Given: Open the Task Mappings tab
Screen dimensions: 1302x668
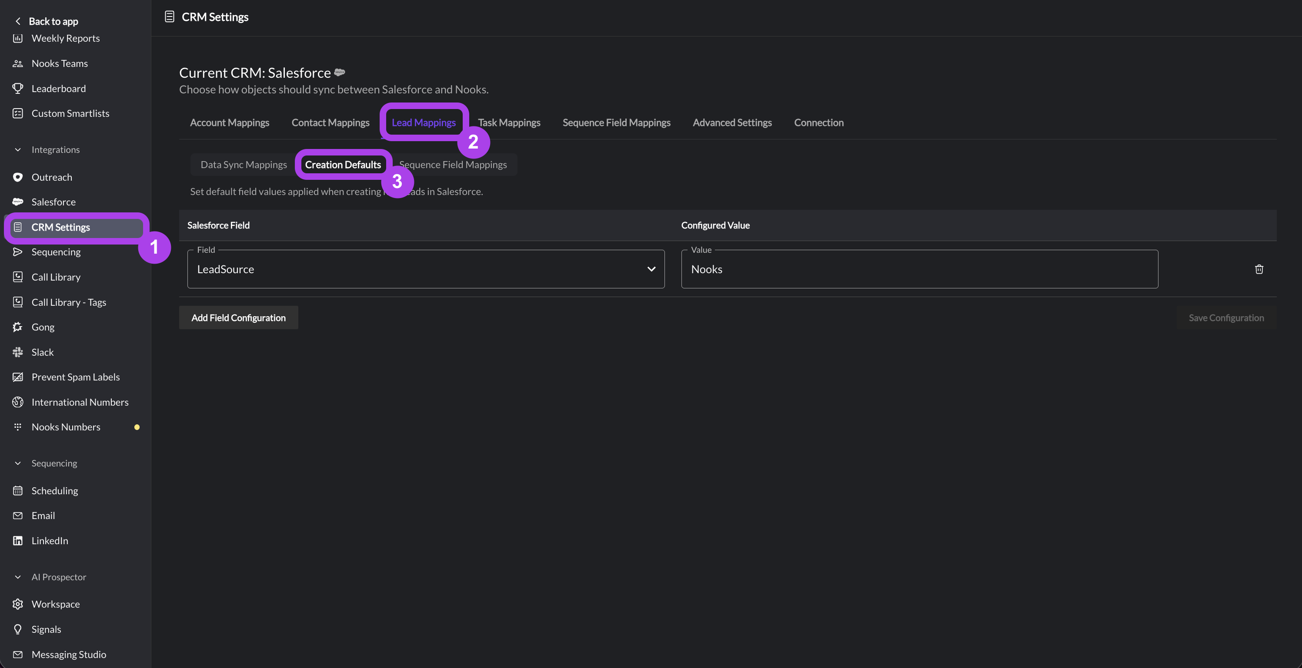Looking at the screenshot, I should point(509,122).
